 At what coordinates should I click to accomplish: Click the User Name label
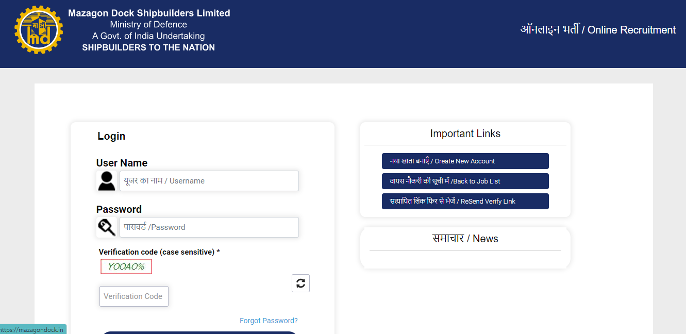click(122, 163)
